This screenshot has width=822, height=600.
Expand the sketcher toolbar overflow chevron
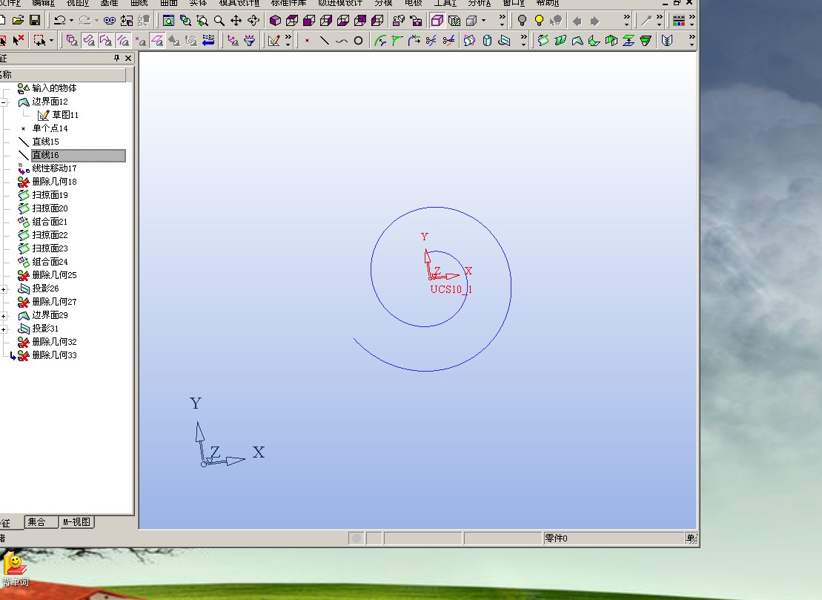point(288,40)
